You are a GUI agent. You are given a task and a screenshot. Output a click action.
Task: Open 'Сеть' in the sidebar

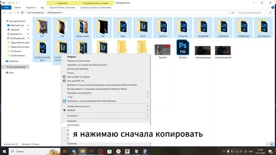tap(11, 73)
